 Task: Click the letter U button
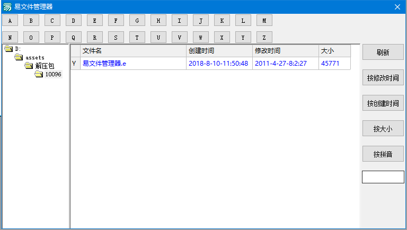pos(158,38)
